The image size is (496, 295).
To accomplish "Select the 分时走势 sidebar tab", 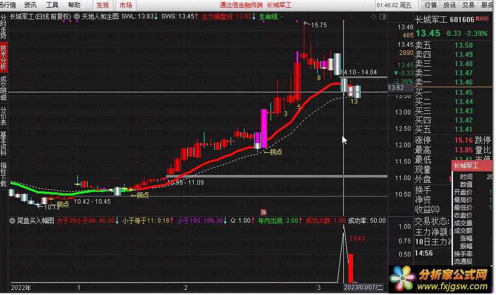I will pos(4,27).
